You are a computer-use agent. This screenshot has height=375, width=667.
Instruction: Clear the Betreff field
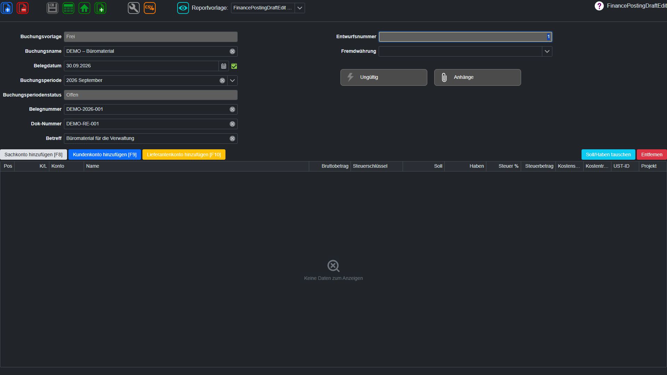(232, 139)
